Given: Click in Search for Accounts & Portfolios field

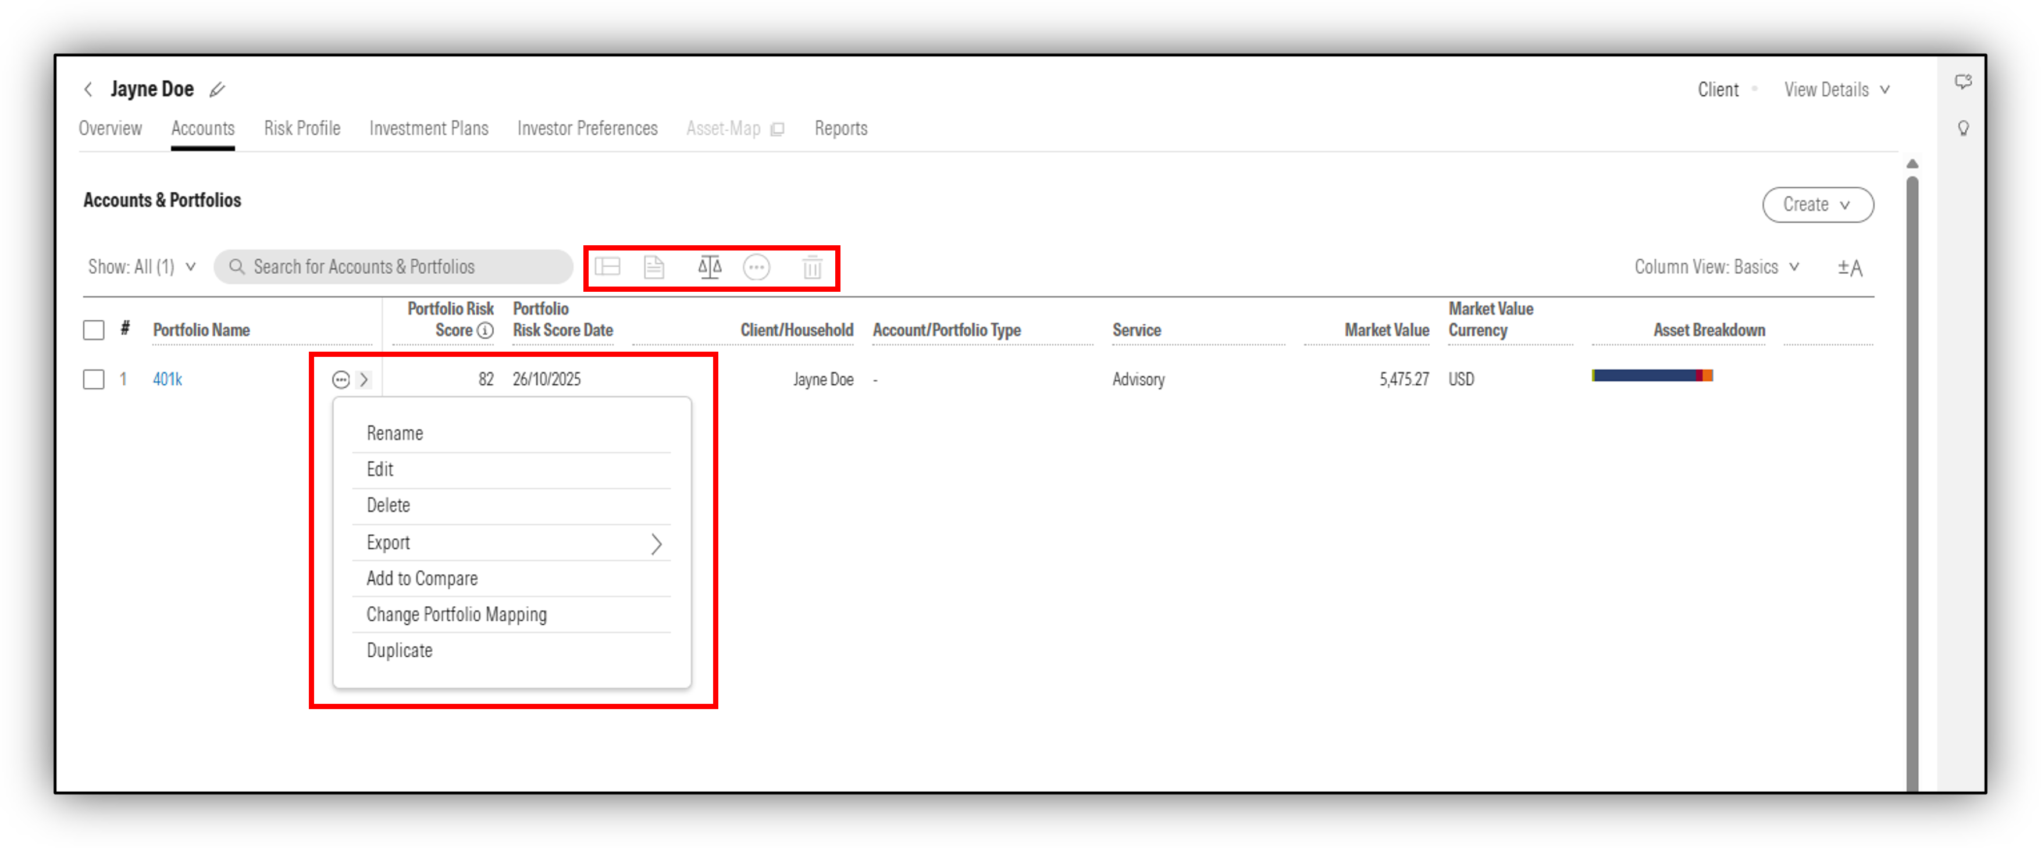Looking at the screenshot, I should (x=393, y=267).
